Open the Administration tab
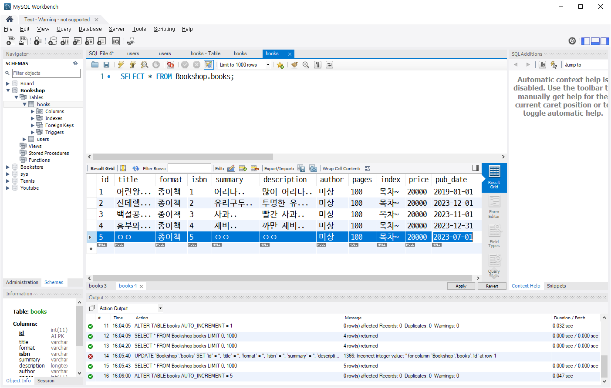The width and height of the screenshot is (611, 388). (x=22, y=282)
